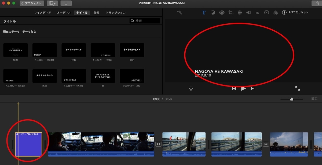This screenshot has height=165, width=322.
Task: Select the clip filter effects icon
Action: 275,12
